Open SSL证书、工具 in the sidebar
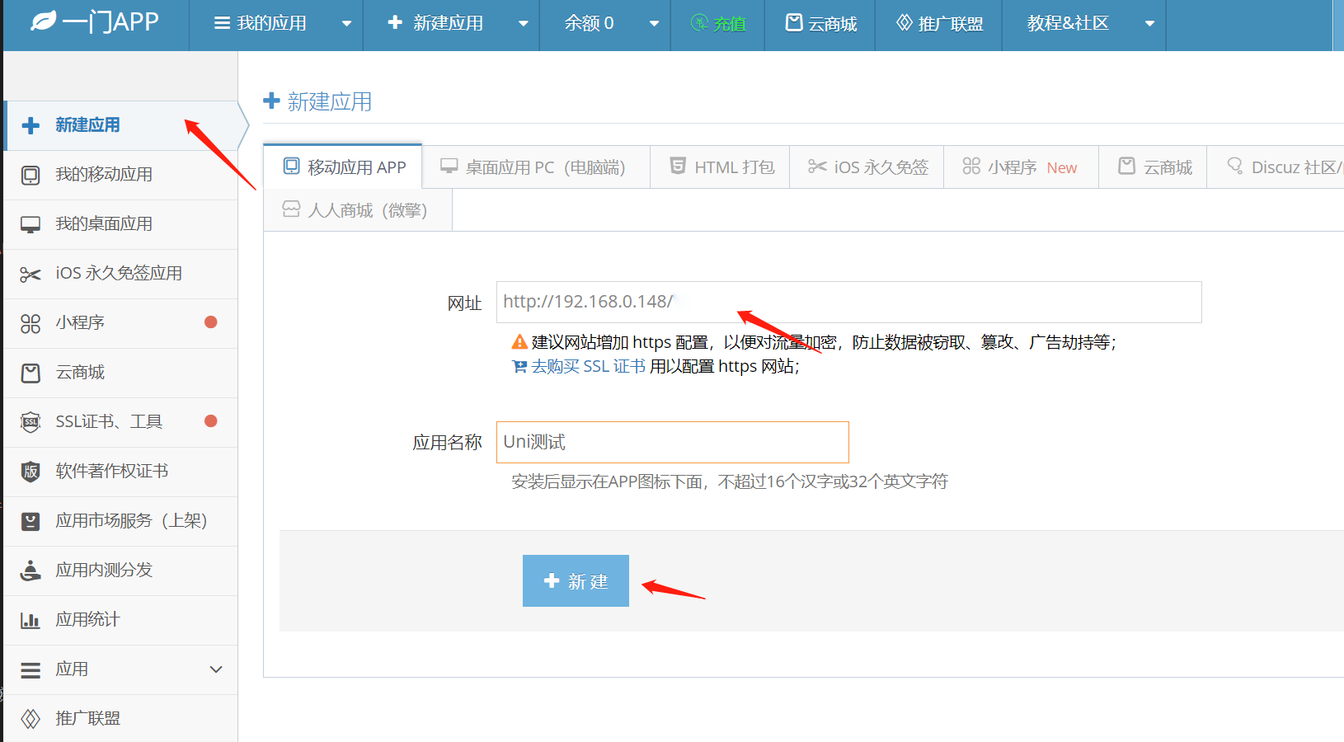1344x742 pixels. click(x=120, y=422)
